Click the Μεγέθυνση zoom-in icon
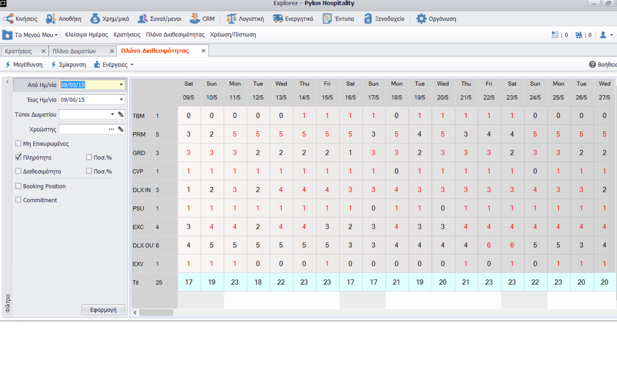 8,65
